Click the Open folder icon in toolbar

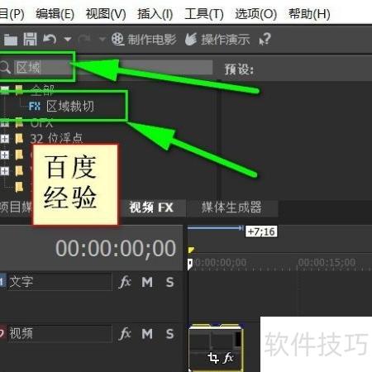tap(11, 40)
